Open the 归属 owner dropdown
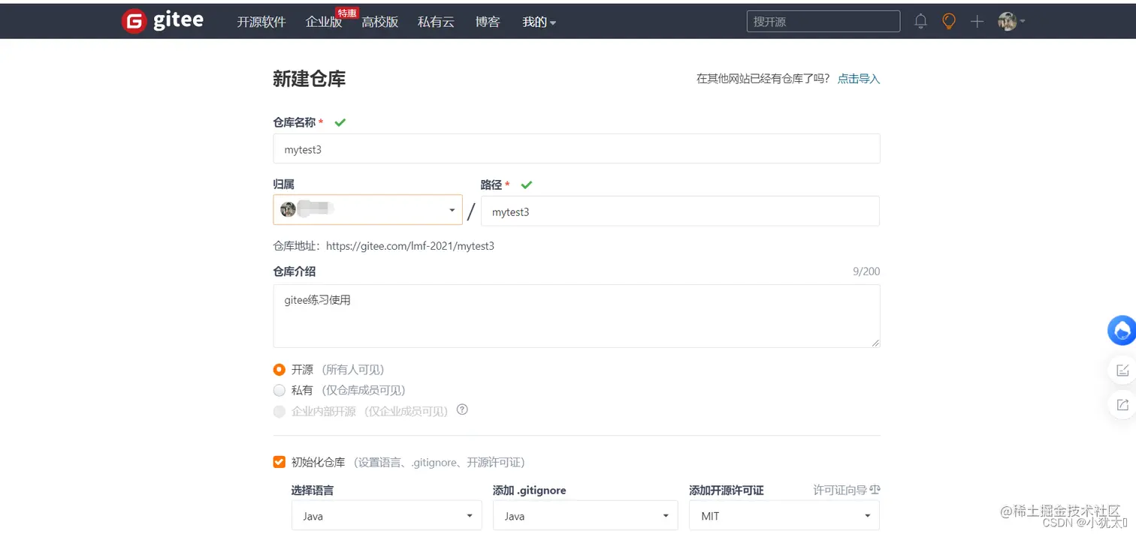The width and height of the screenshot is (1136, 534). pos(367,210)
